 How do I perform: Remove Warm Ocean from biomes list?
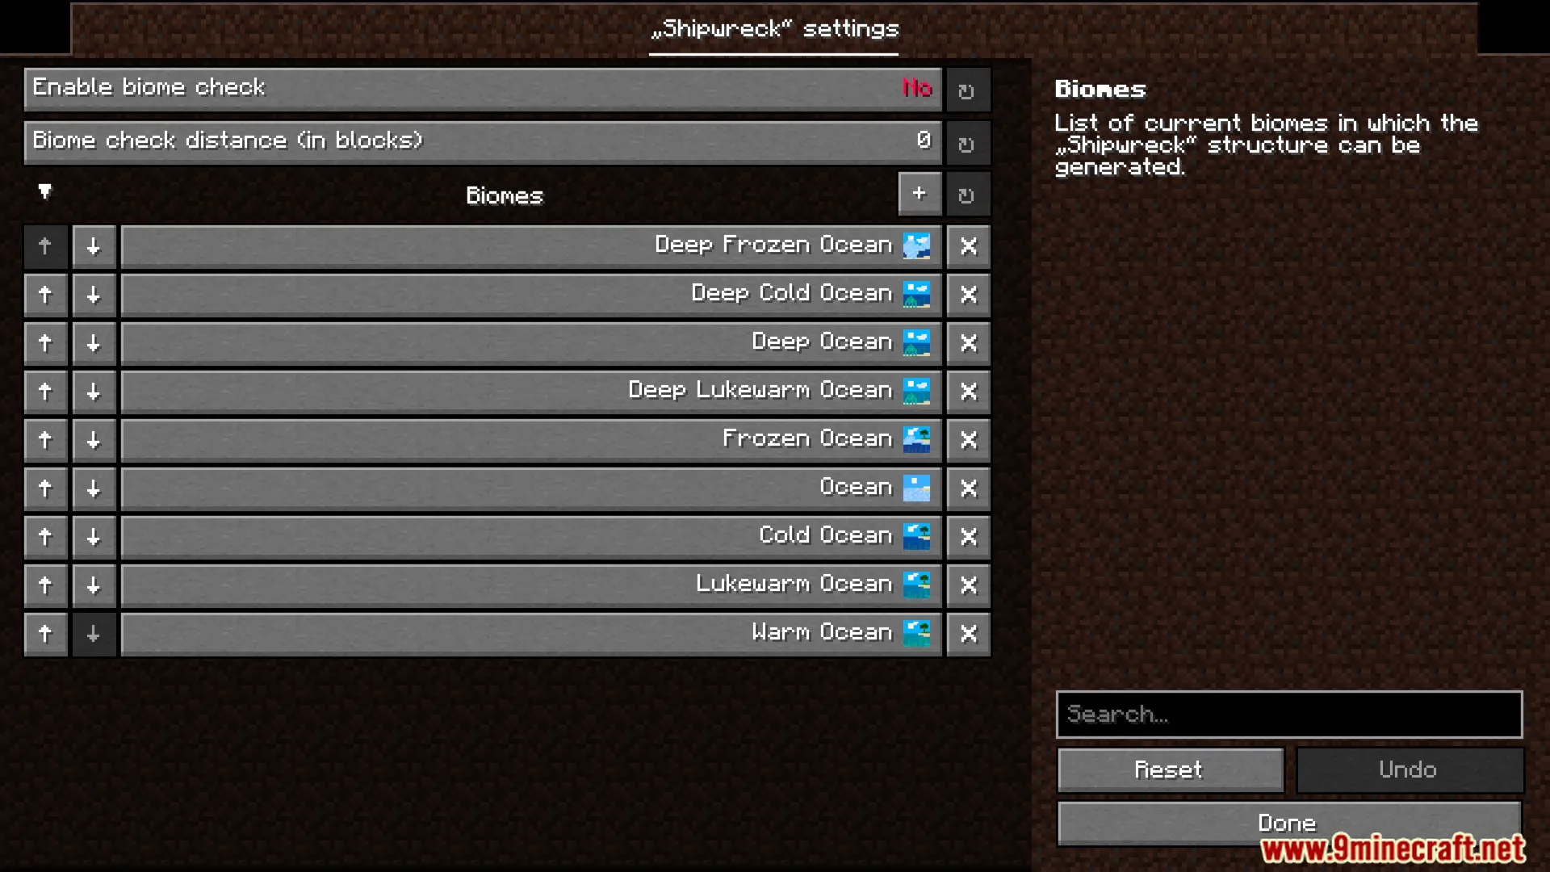[966, 632]
